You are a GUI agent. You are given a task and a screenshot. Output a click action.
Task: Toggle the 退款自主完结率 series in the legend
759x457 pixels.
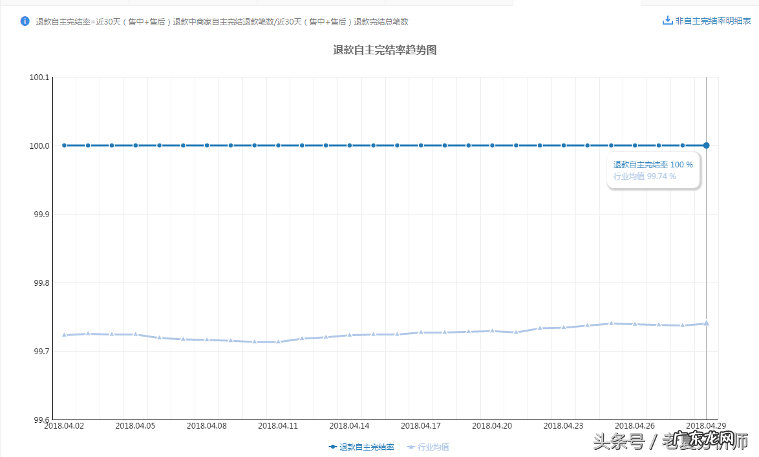pyautogui.click(x=361, y=447)
